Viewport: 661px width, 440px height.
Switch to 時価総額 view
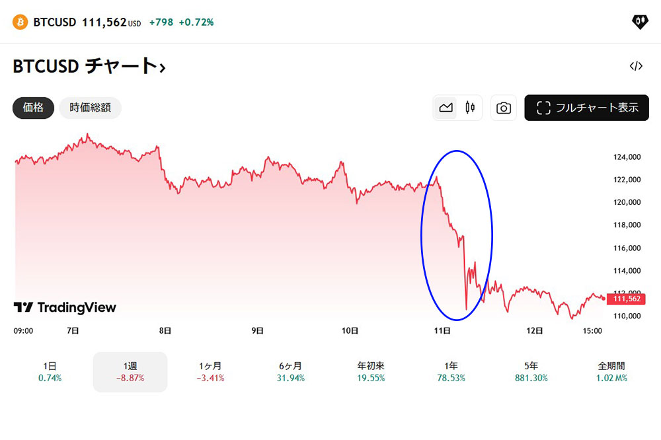(90, 108)
